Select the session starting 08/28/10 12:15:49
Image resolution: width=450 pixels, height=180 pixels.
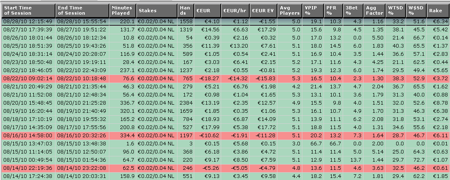28,21
